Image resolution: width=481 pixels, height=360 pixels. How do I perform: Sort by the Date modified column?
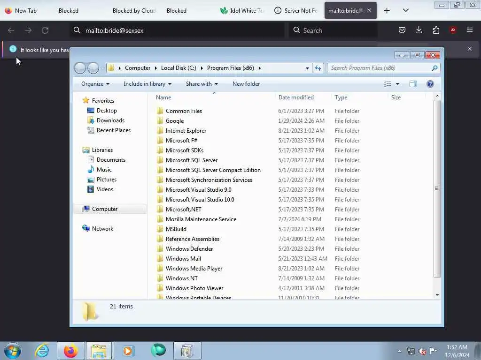296,97
